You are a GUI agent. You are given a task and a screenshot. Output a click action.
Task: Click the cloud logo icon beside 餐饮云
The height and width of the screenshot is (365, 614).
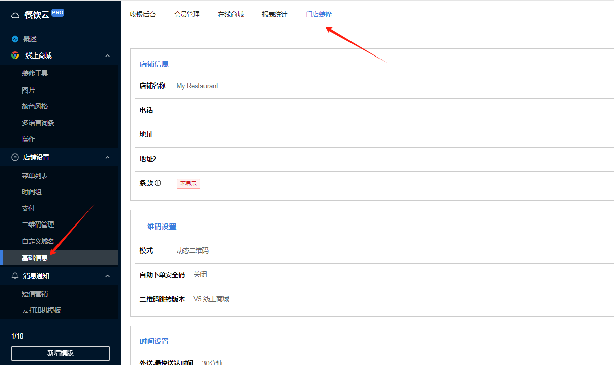coord(15,15)
